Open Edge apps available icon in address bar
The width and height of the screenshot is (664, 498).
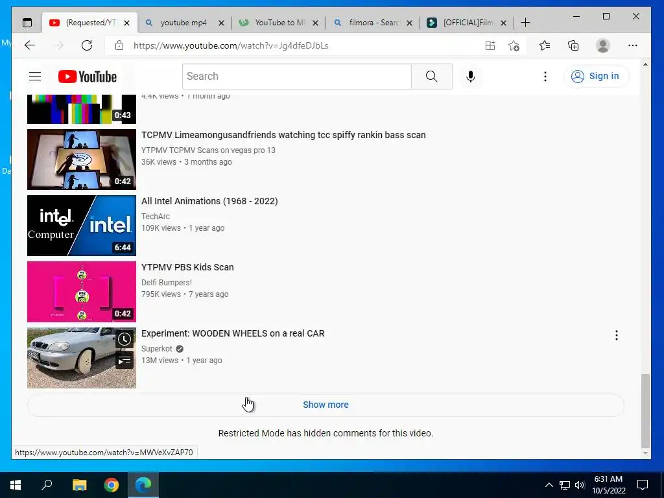click(490, 45)
